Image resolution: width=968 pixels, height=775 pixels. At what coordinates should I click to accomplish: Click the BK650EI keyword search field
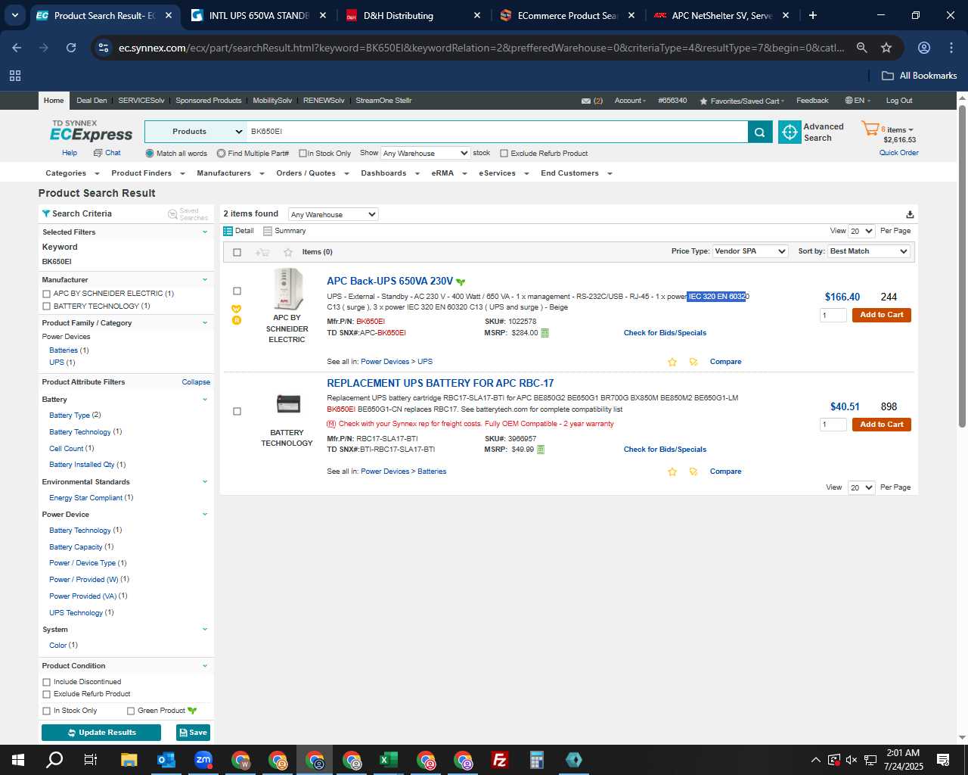(x=497, y=132)
